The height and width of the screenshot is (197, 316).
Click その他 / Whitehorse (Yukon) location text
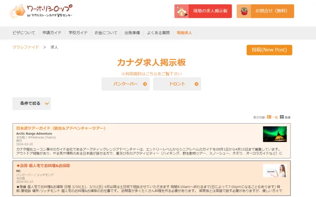36,137
